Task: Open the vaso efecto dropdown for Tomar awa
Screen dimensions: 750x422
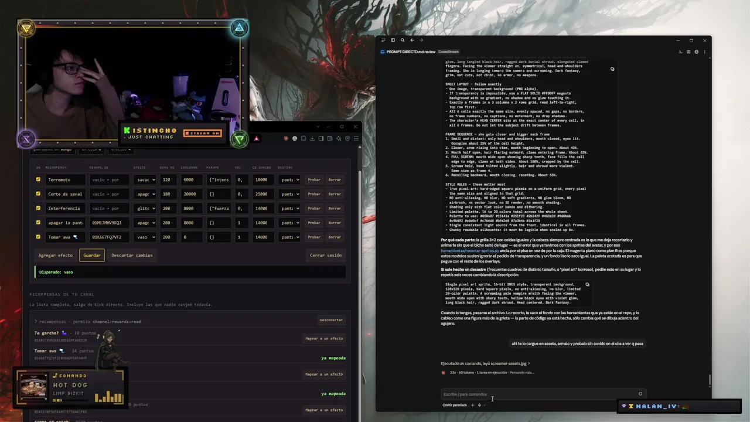Action: (144, 237)
